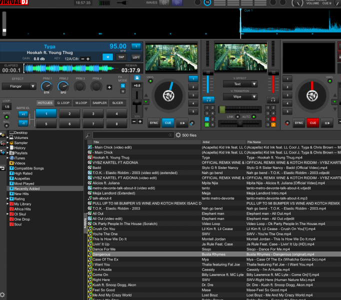Click right deck pitch reset circle icon

pos(287,123)
